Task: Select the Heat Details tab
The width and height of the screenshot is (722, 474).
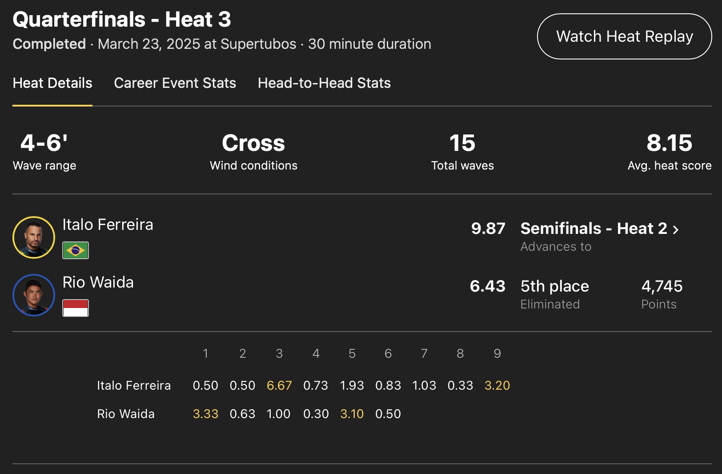Action: click(52, 83)
